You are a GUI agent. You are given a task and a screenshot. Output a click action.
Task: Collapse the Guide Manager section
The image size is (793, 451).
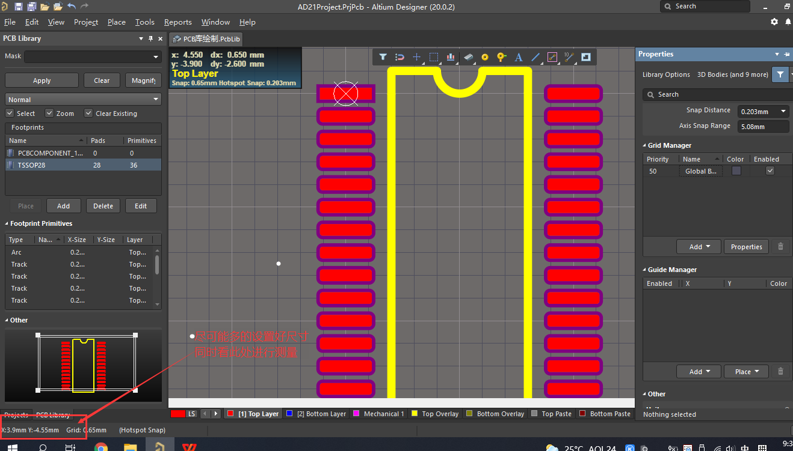(644, 270)
